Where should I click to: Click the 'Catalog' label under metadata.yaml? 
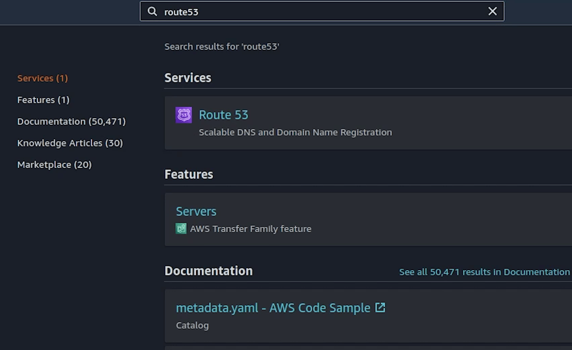(192, 326)
